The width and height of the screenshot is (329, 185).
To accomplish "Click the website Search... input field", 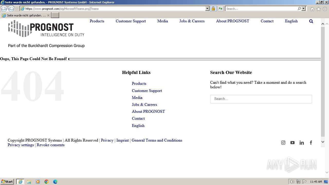I will pyautogui.click(x=261, y=99).
